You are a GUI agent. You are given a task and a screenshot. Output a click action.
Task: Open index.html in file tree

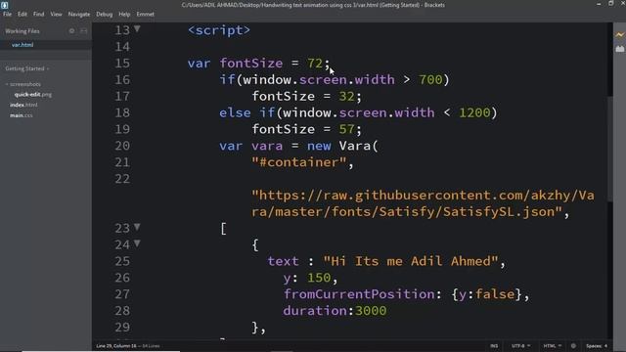click(x=23, y=105)
